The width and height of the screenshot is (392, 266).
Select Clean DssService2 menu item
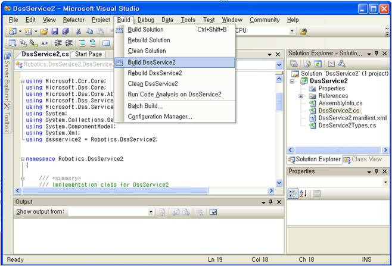pyautogui.click(x=175, y=84)
